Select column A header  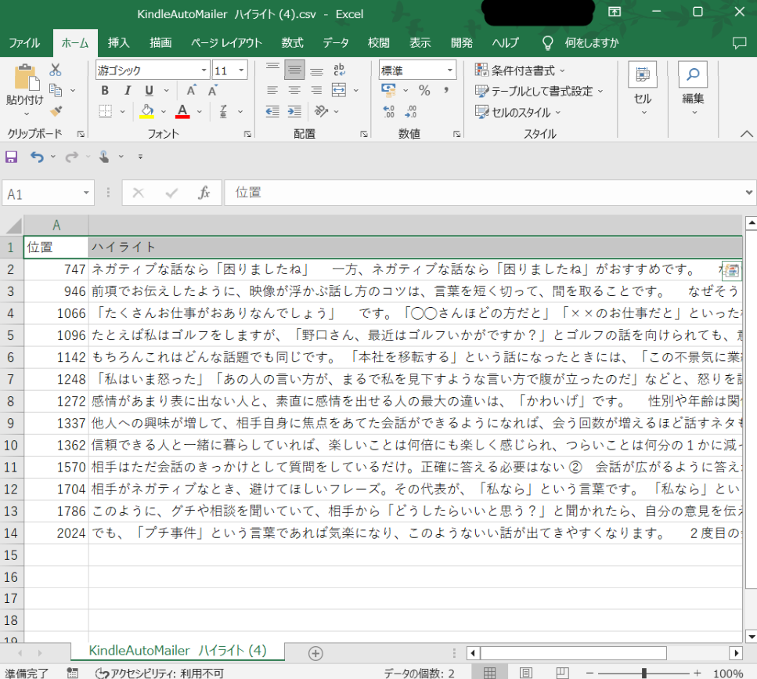tap(56, 225)
